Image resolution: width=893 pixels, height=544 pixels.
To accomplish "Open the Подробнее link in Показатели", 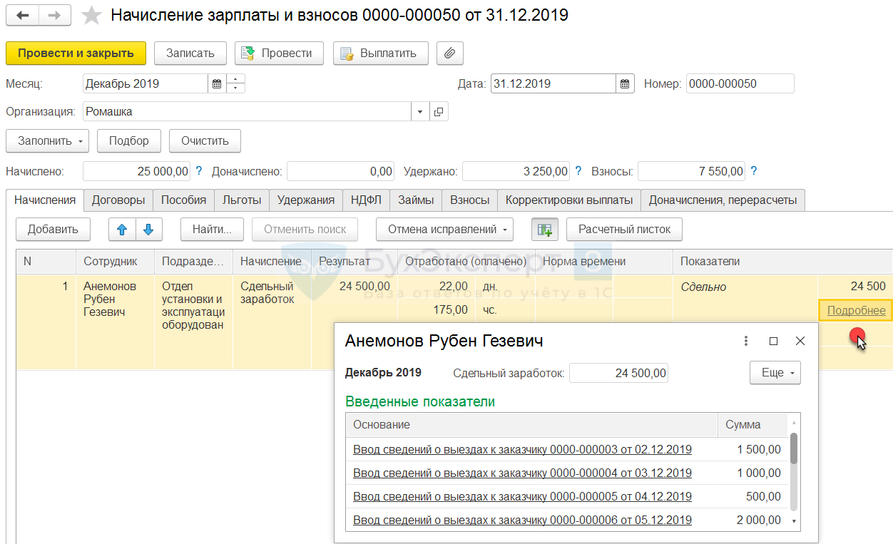I will pyautogui.click(x=856, y=310).
